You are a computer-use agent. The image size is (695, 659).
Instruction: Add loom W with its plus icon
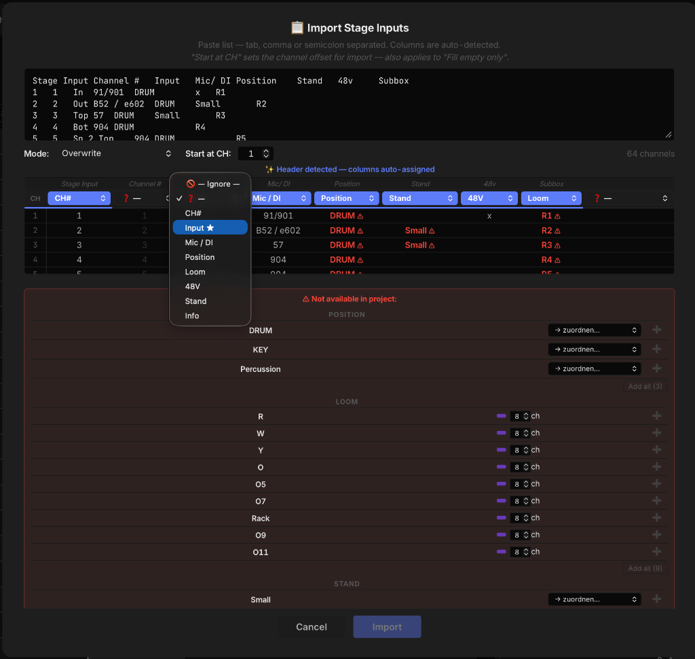(656, 432)
